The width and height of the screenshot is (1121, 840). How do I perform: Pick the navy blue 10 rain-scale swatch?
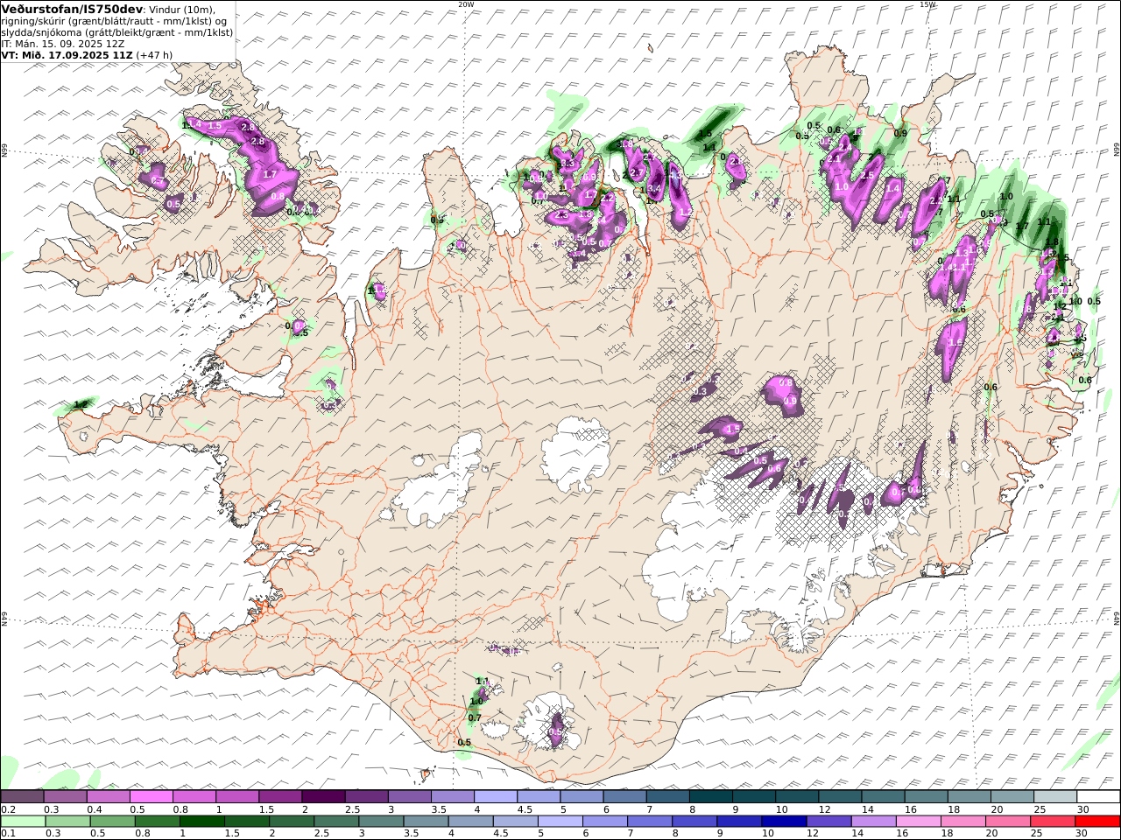[x=783, y=822]
